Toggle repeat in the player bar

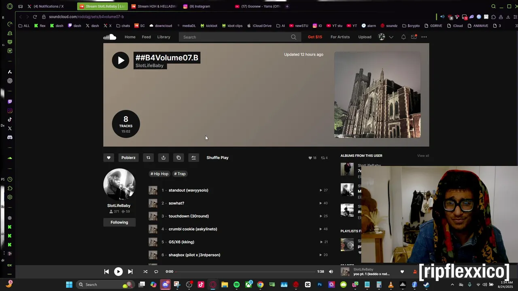tap(156, 272)
